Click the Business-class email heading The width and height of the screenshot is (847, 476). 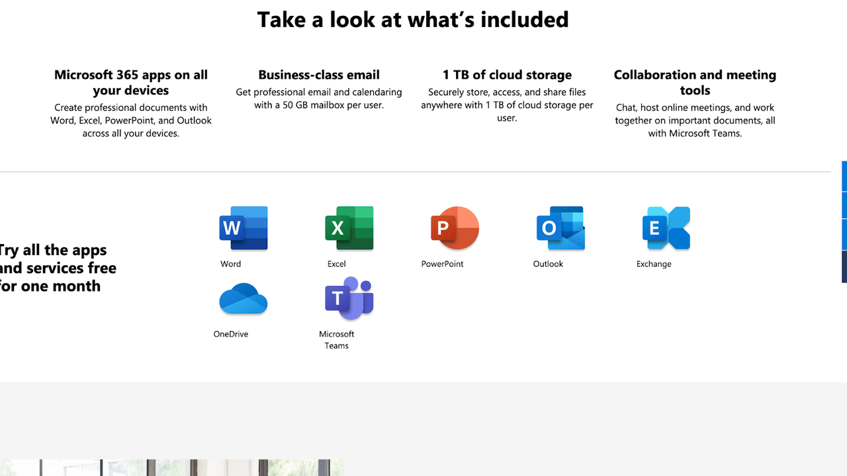coord(319,75)
